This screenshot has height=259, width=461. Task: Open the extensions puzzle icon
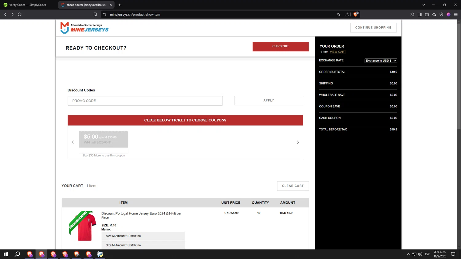click(x=412, y=14)
